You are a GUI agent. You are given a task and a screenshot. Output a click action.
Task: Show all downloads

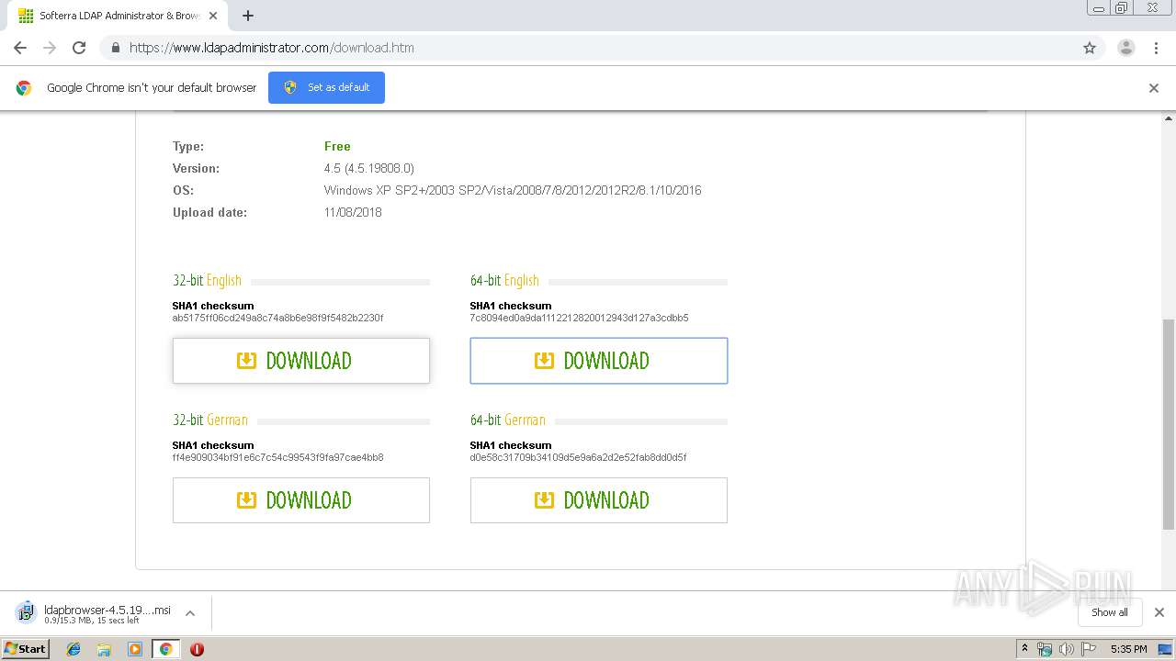(1110, 612)
